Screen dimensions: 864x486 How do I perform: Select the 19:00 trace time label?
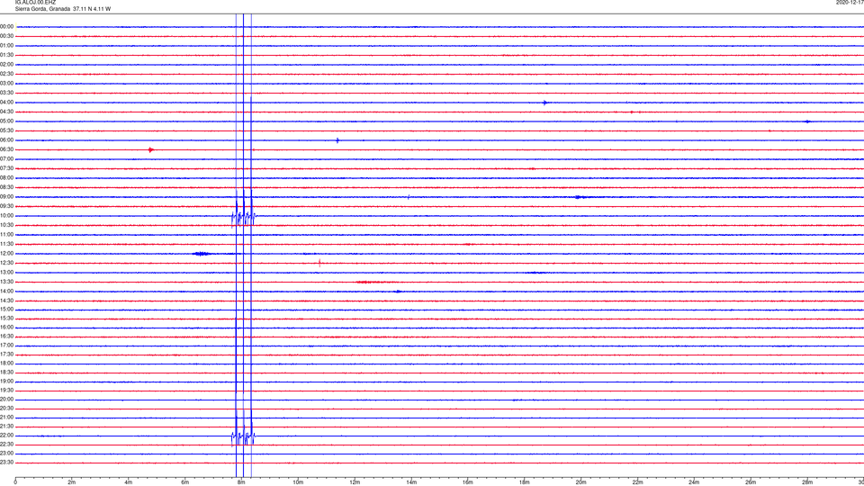coord(6,382)
